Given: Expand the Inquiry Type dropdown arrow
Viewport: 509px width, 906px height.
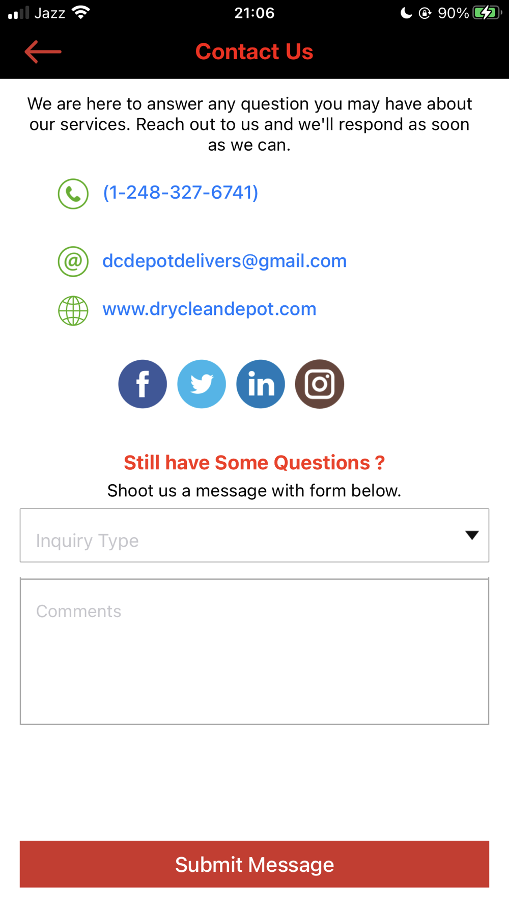Looking at the screenshot, I should coord(472,535).
